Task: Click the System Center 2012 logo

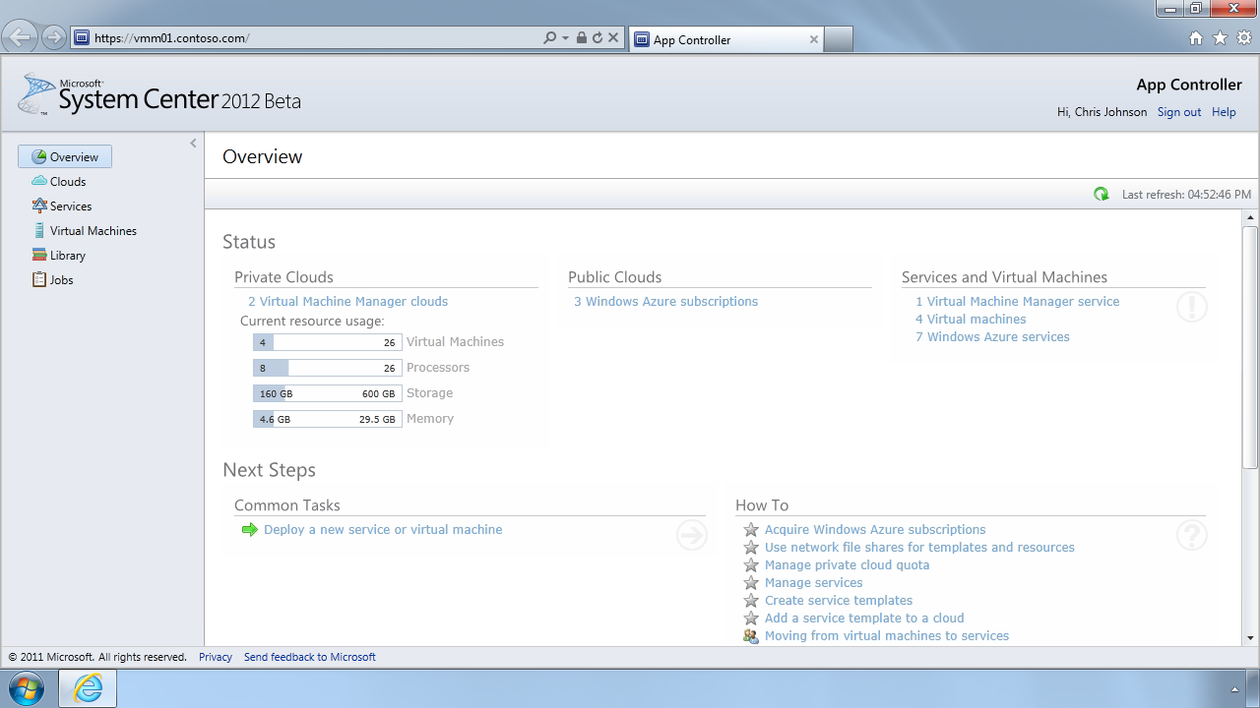Action: tap(159, 94)
